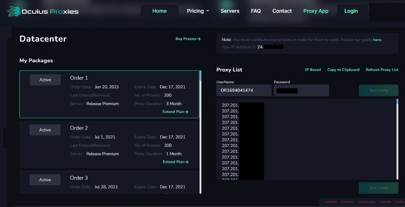Open the Servers page
405x207 pixels.
tap(230, 11)
